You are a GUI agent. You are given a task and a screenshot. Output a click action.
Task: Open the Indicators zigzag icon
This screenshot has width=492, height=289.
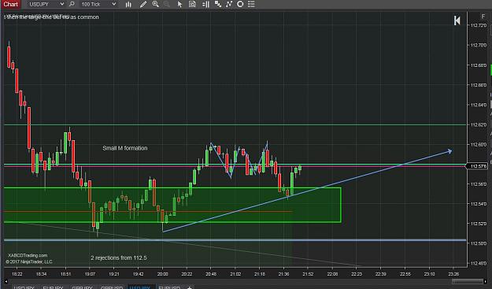point(229,4)
